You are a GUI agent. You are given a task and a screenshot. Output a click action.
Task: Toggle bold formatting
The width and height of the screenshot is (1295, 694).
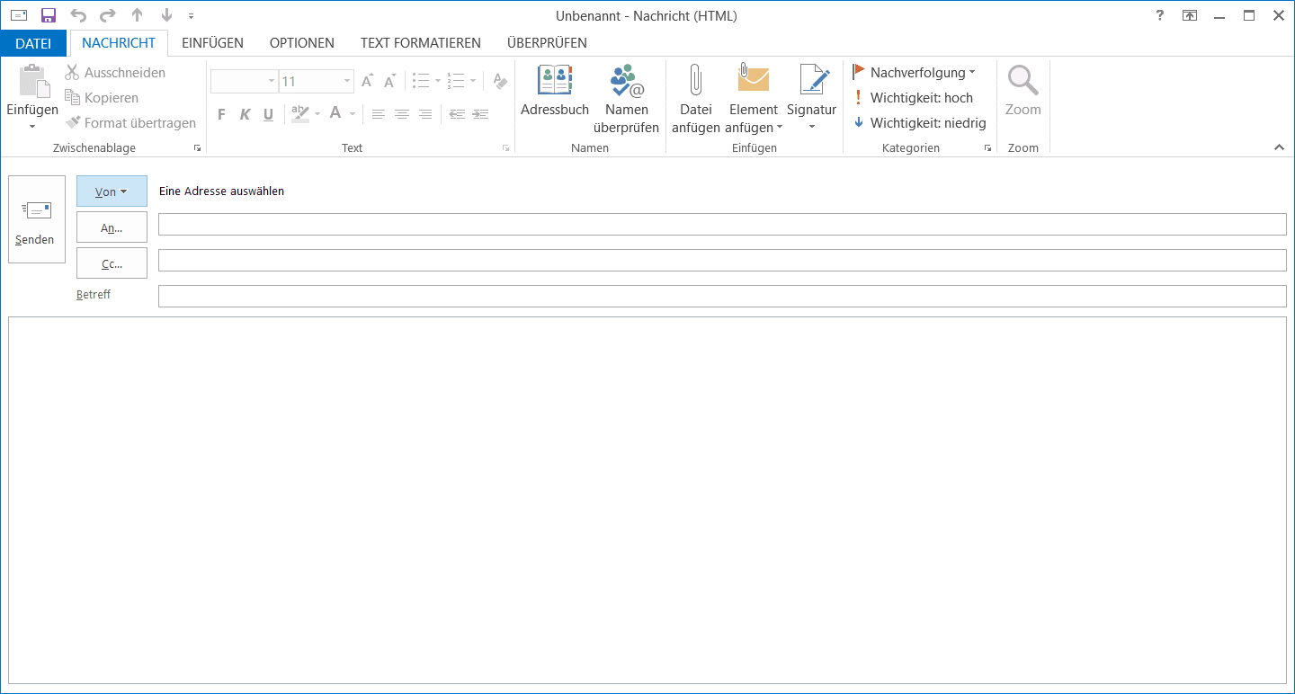tap(221, 114)
